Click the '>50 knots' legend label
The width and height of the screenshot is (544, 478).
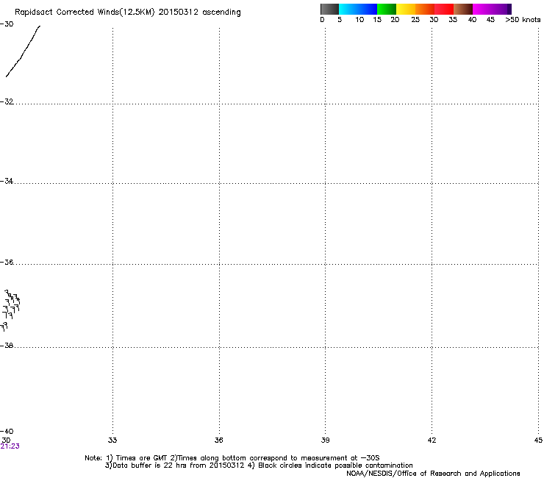tap(523, 20)
